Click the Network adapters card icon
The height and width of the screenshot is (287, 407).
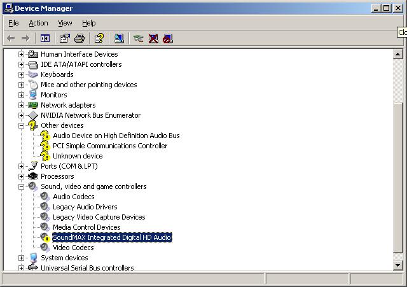[x=33, y=105]
